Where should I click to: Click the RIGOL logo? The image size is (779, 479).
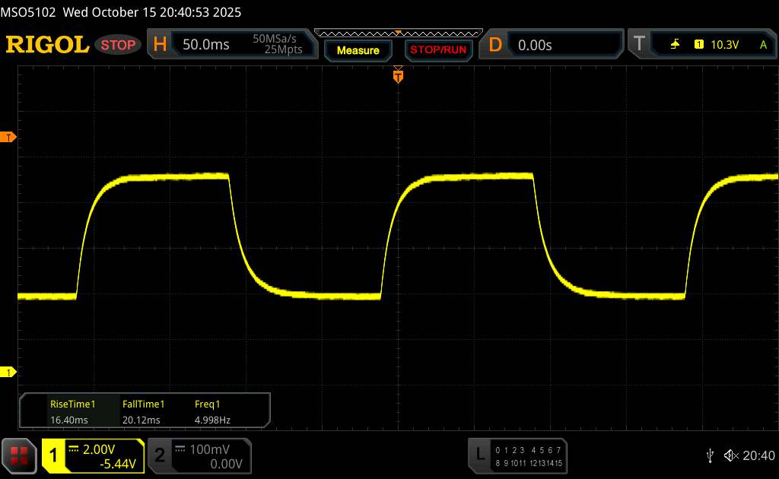coord(47,45)
